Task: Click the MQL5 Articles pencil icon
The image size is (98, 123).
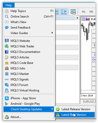Action: [x=7, y=57]
